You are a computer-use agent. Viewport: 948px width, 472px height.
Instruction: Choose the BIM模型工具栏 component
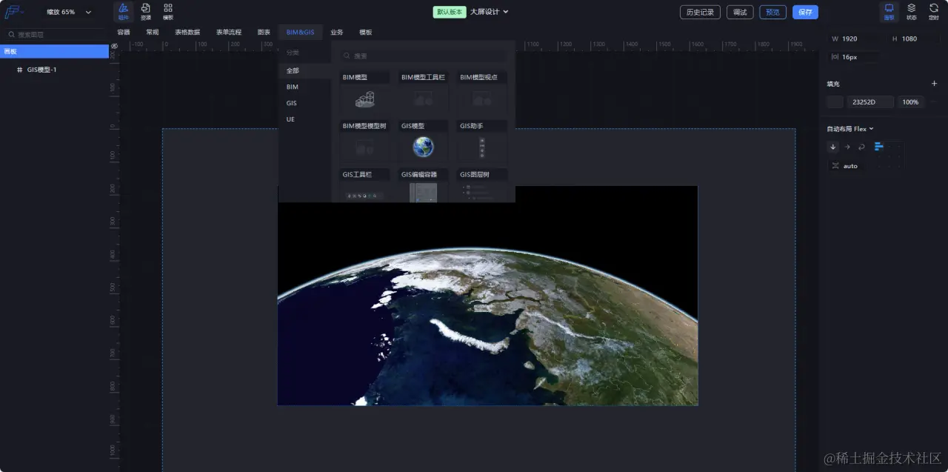[x=424, y=92]
